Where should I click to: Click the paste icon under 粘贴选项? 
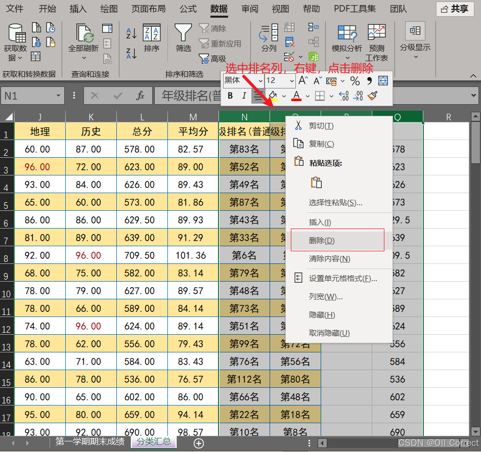pos(316,183)
